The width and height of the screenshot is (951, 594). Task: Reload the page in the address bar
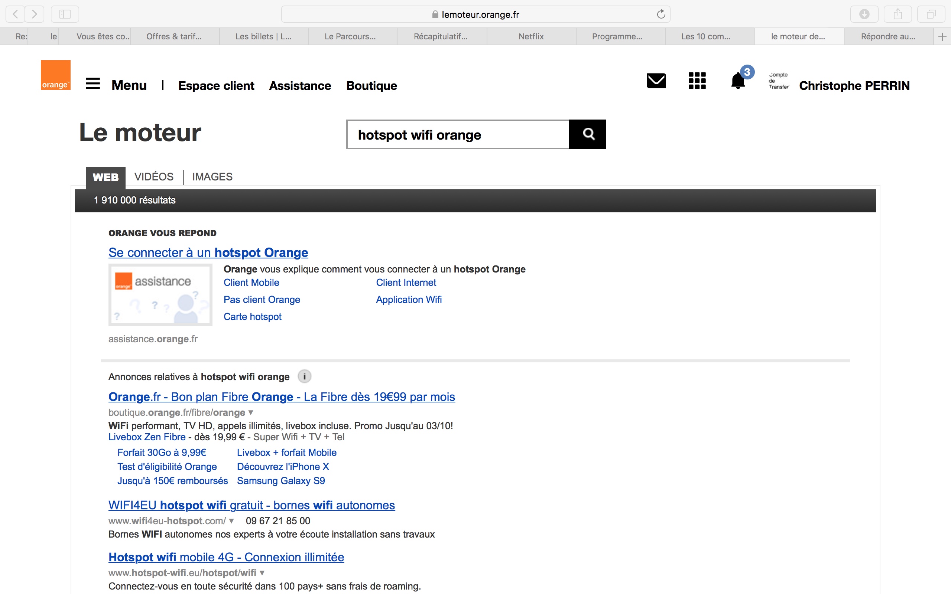(x=660, y=14)
